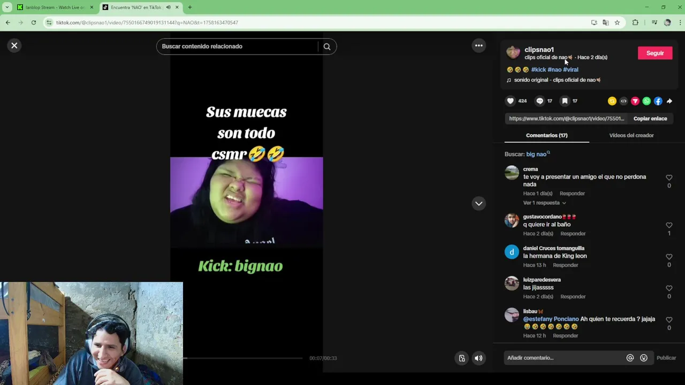Reply to gustavocordano's comment
The width and height of the screenshot is (685, 385).
573,234
